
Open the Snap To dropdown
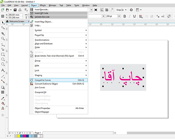pyautogui.click(x=121, y=10)
